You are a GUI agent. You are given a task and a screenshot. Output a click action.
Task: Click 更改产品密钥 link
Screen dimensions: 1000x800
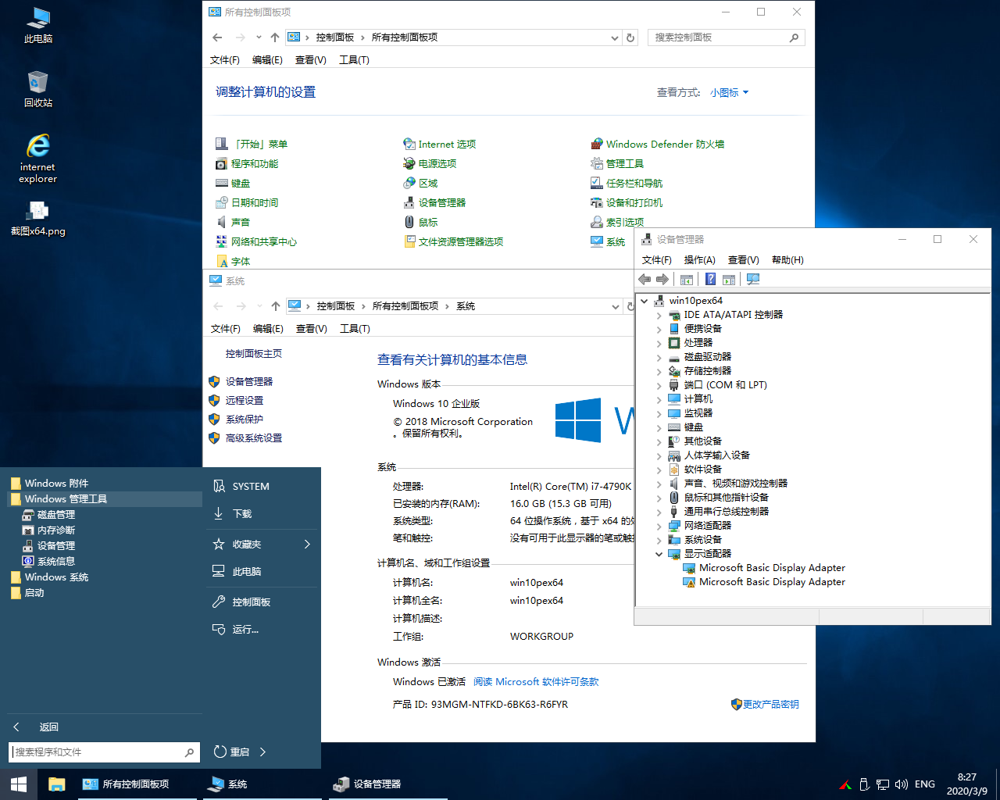pos(765,704)
